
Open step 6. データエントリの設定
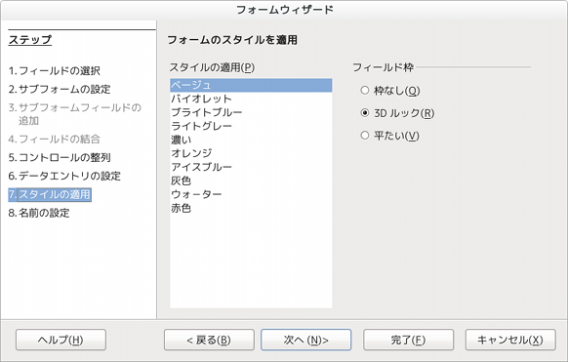click(64, 177)
